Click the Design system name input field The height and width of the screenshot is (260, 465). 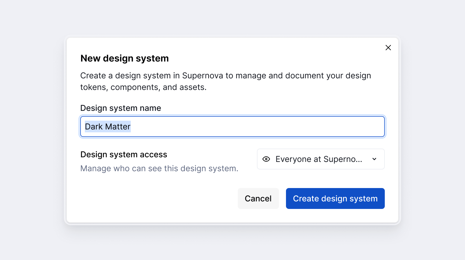(233, 127)
